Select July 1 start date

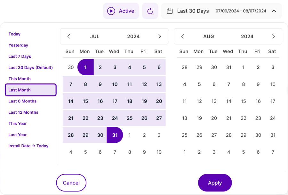[x=85, y=67]
